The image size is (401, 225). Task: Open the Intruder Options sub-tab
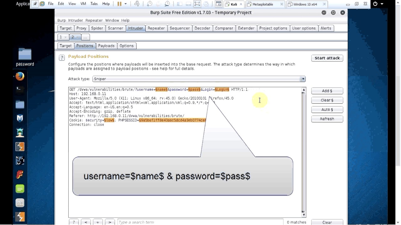pyautogui.click(x=127, y=46)
